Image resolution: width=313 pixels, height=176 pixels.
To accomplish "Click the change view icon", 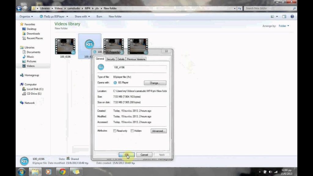I will [x=272, y=16].
